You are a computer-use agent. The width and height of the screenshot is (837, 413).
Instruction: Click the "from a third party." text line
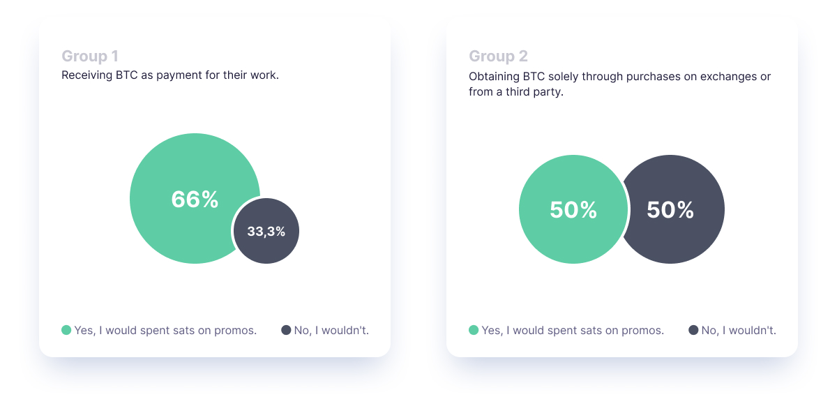pyautogui.click(x=516, y=91)
